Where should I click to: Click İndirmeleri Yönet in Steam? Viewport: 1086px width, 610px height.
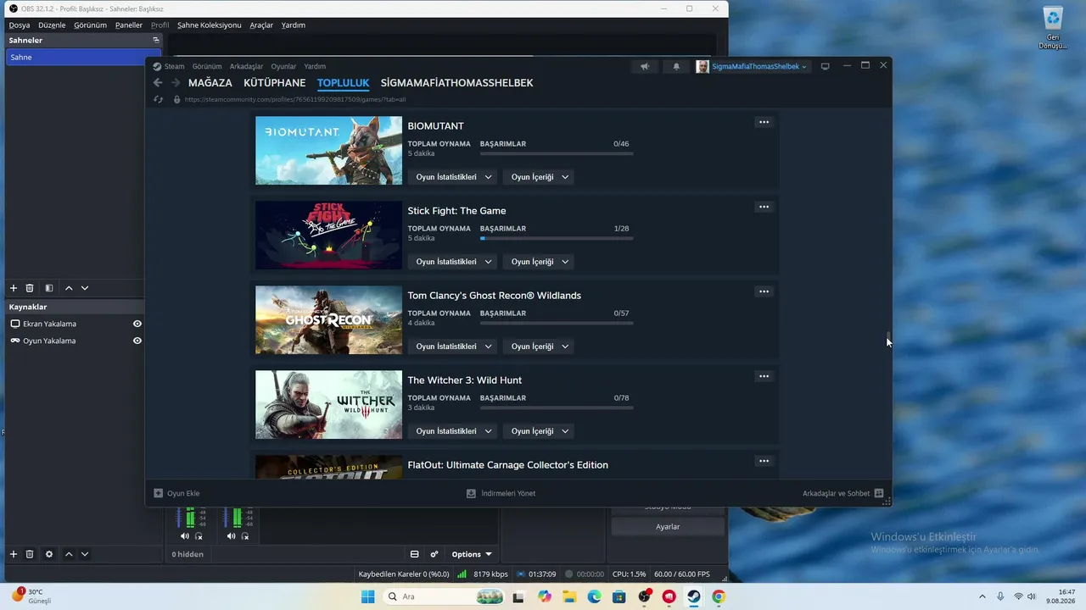pyautogui.click(x=501, y=493)
